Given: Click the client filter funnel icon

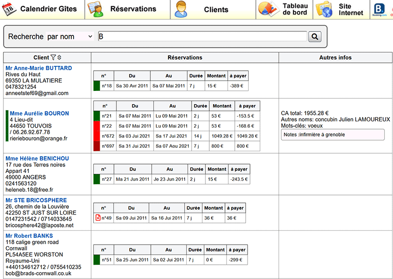Looking at the screenshot, I should tap(53, 58).
